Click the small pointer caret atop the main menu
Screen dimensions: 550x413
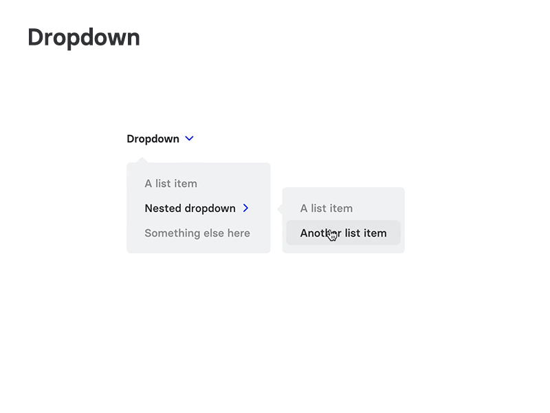click(x=142, y=160)
